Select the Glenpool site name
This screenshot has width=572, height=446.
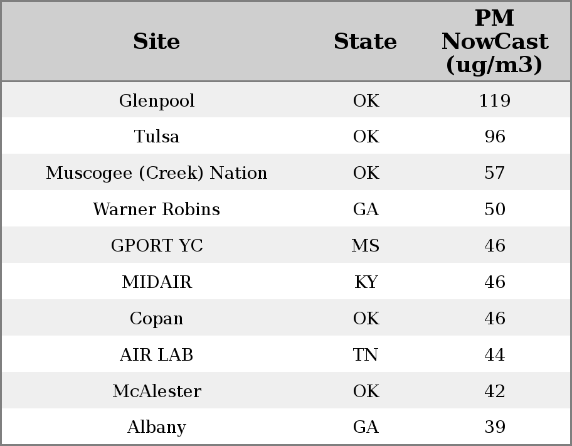[157, 100]
